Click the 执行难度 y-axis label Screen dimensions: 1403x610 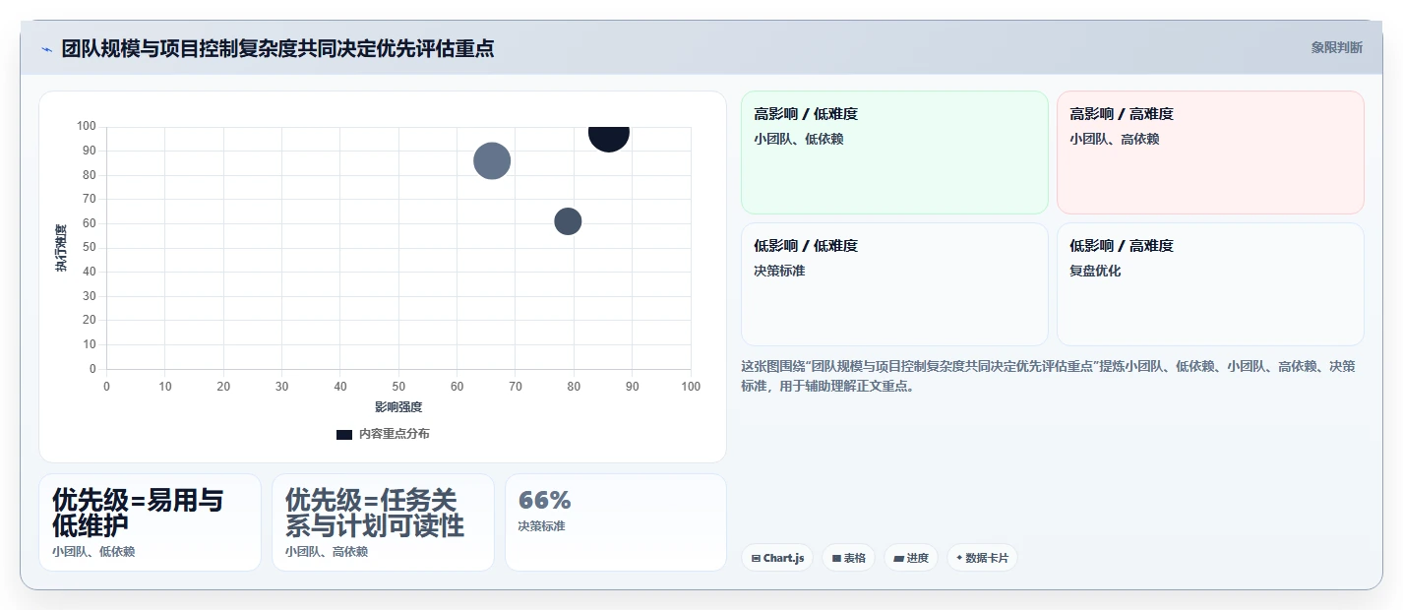[x=61, y=248]
